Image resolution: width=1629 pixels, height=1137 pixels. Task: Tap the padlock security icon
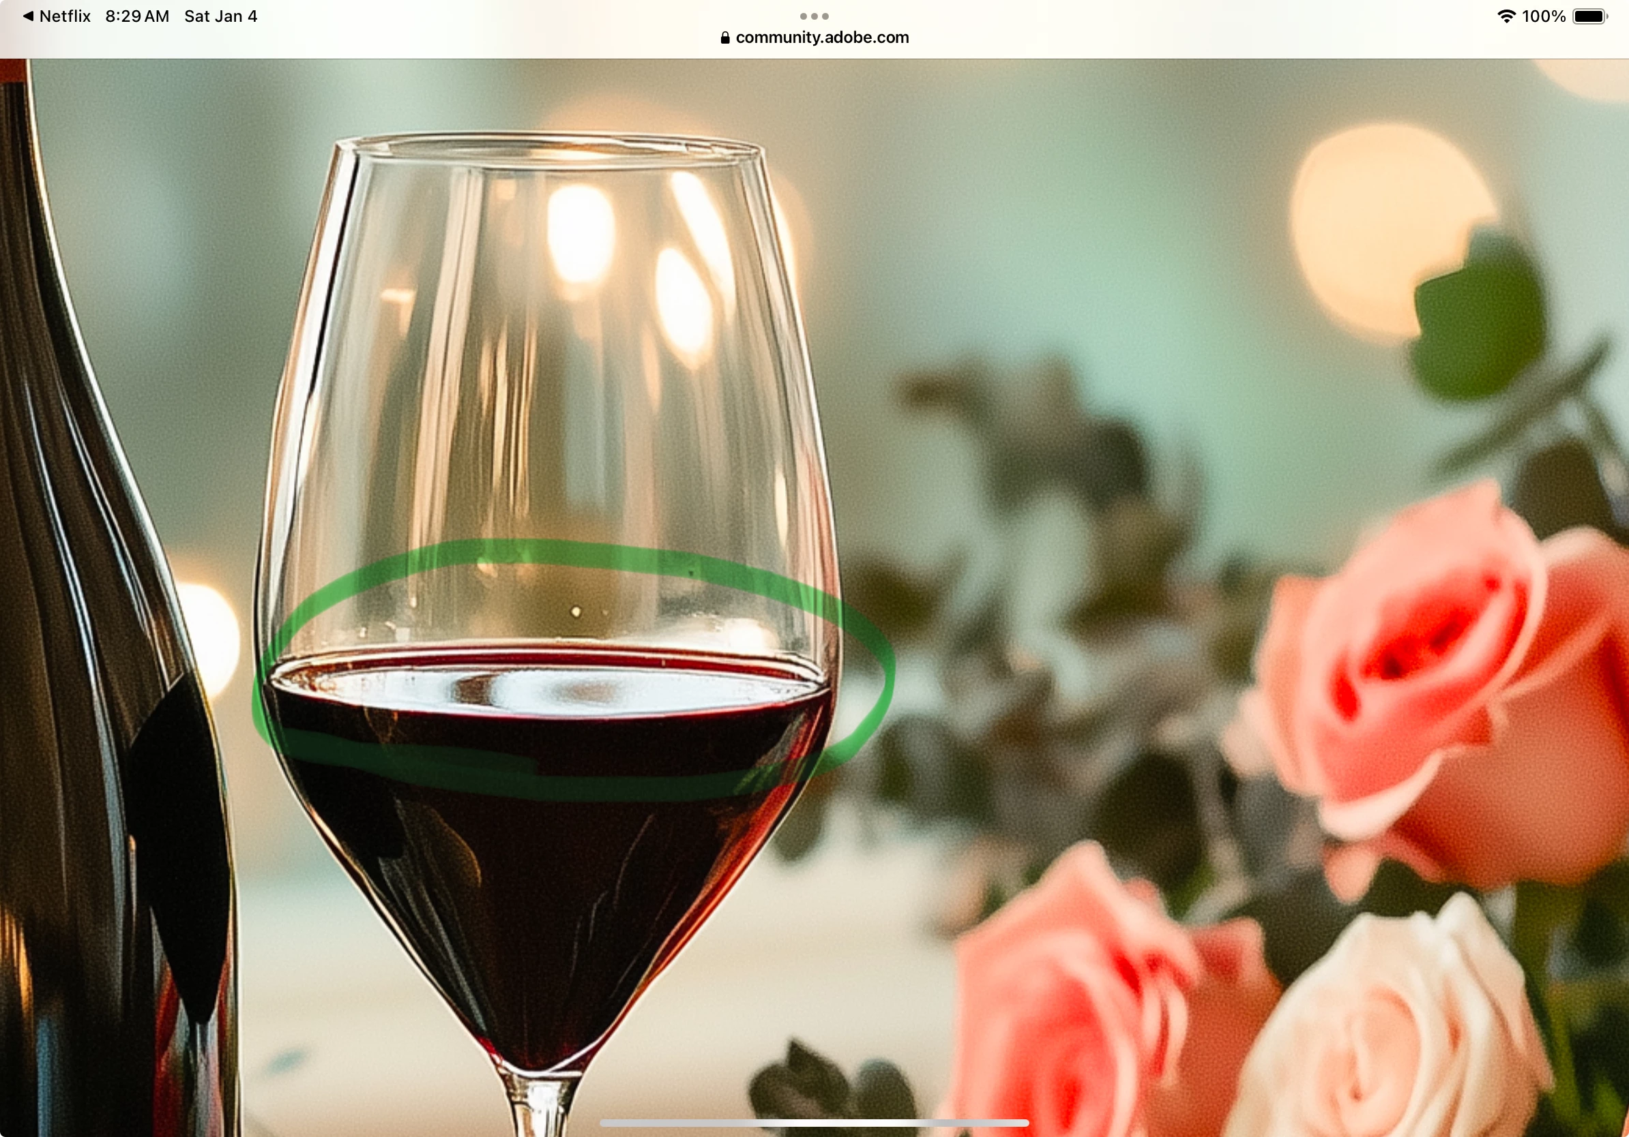pyautogui.click(x=724, y=37)
